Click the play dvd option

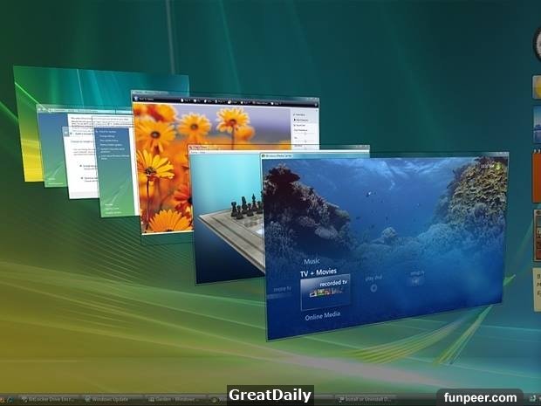pyautogui.click(x=374, y=280)
